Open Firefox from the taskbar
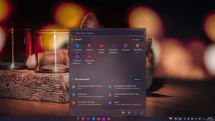 [x=98, y=119]
